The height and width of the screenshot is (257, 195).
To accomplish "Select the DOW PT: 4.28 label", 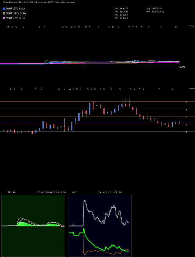I will coord(15,18).
